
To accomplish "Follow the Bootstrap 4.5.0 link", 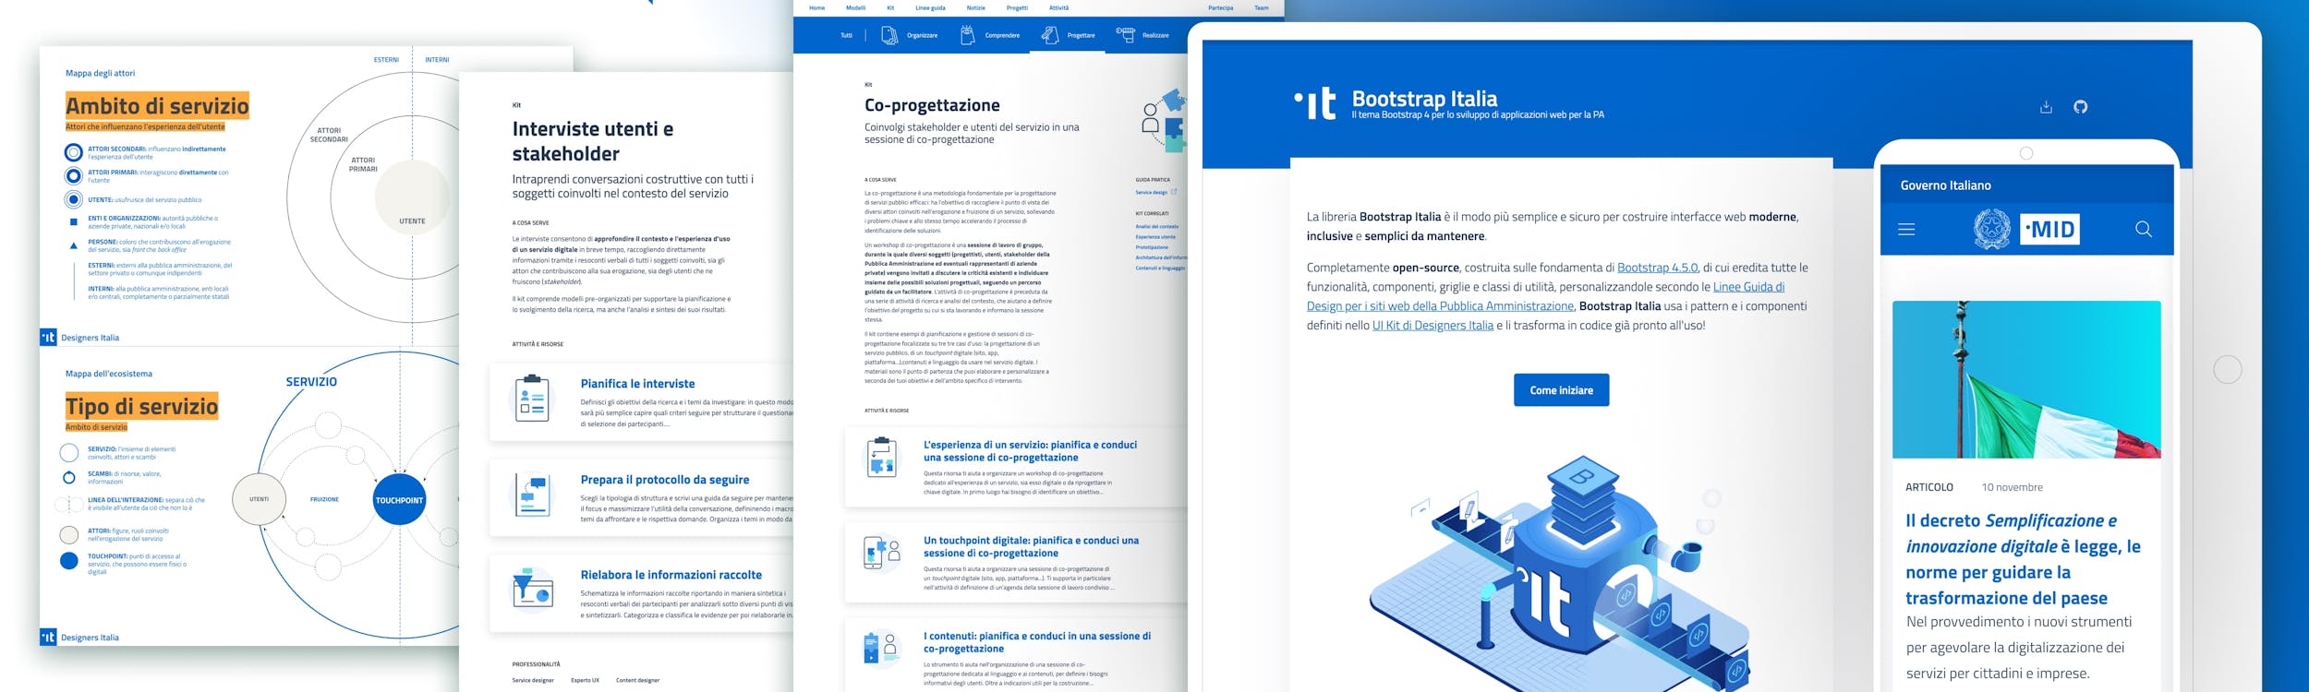I will point(1657,268).
